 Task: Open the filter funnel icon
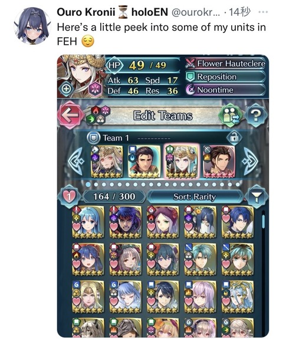(256, 196)
